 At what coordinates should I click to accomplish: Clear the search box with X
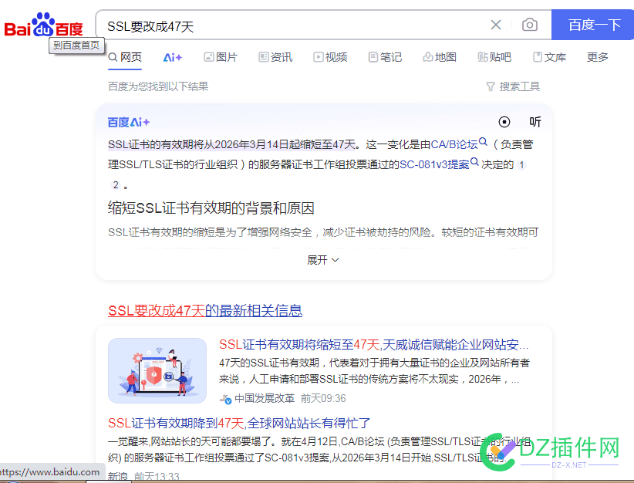[496, 25]
